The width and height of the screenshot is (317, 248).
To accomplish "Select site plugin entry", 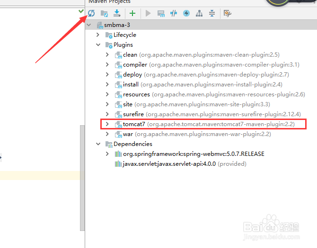I will 196,104.
